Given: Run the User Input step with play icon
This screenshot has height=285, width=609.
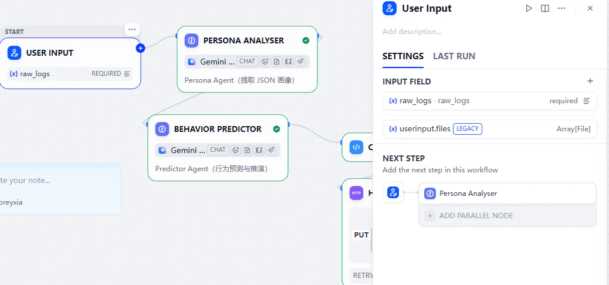Looking at the screenshot, I should [529, 8].
